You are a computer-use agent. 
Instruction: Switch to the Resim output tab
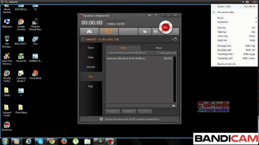159,48
